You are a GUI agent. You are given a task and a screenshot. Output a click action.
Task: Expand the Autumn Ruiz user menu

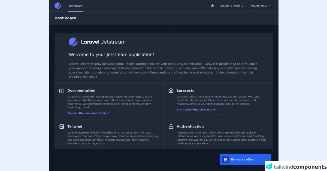[260, 6]
